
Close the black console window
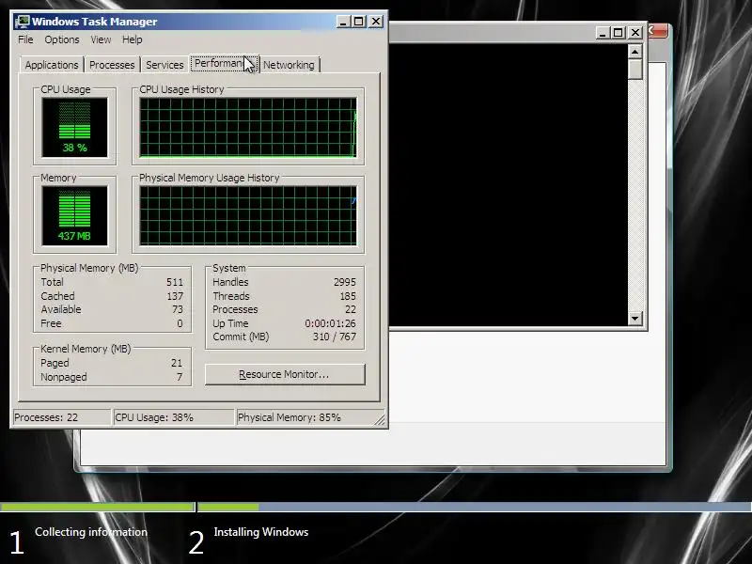click(635, 33)
